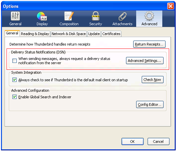Confirm options with OK button

133,142
